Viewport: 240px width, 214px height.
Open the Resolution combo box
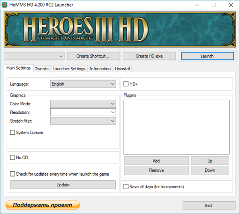point(83,112)
